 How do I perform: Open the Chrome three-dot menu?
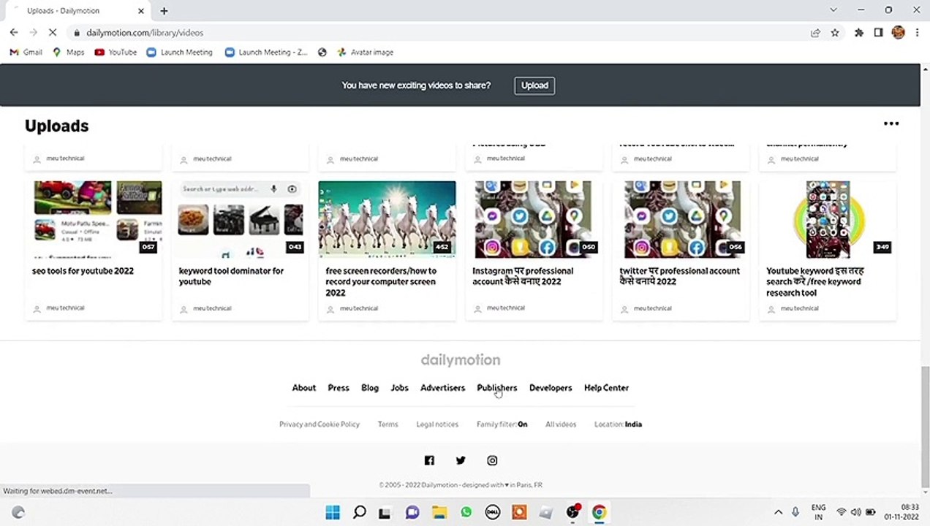(x=918, y=33)
